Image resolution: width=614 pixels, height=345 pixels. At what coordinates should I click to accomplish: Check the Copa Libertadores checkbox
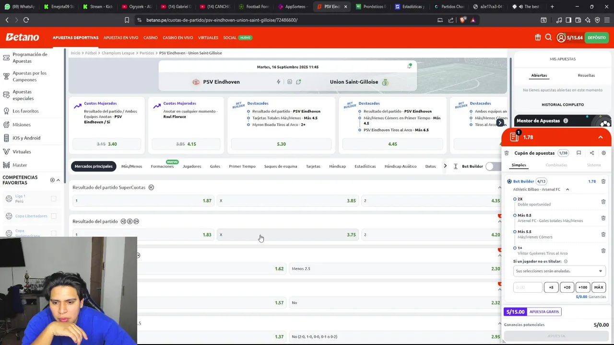point(54,216)
